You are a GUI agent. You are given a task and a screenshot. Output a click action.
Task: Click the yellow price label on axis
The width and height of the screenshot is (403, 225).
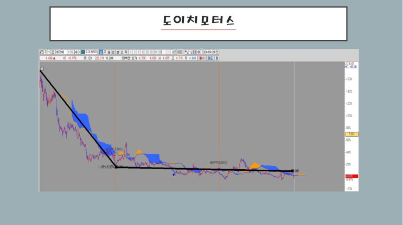tap(351, 134)
